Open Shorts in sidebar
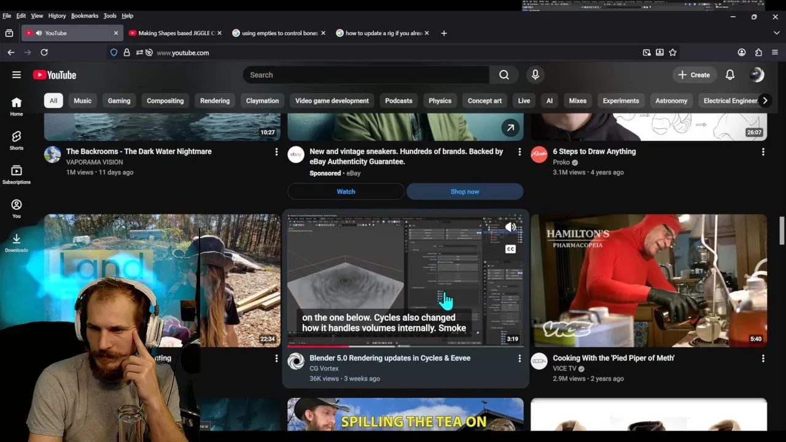Image resolution: width=786 pixels, height=442 pixels. pyautogui.click(x=17, y=141)
